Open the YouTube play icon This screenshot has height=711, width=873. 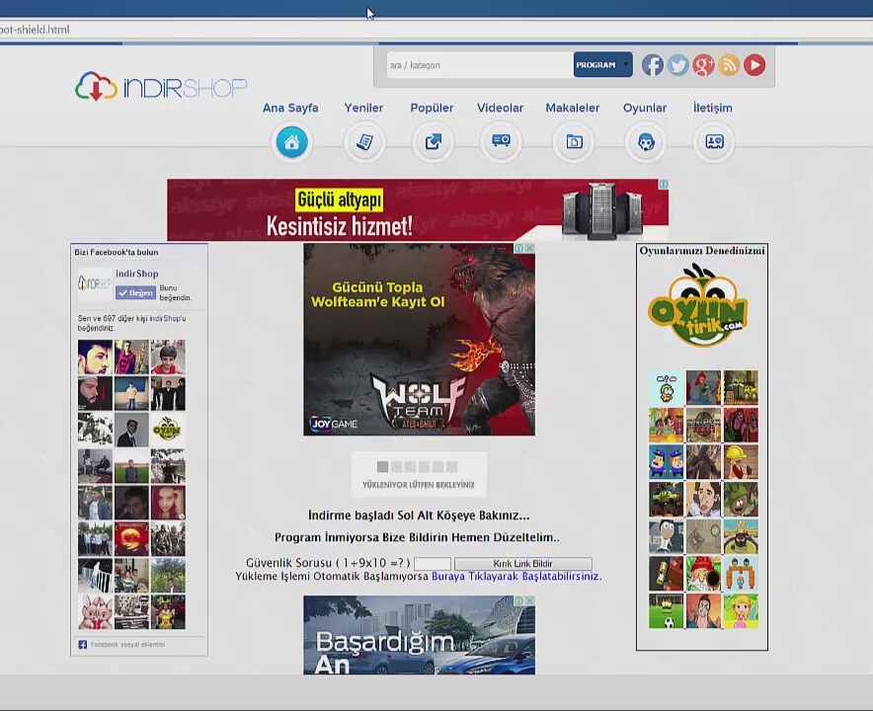click(x=754, y=65)
